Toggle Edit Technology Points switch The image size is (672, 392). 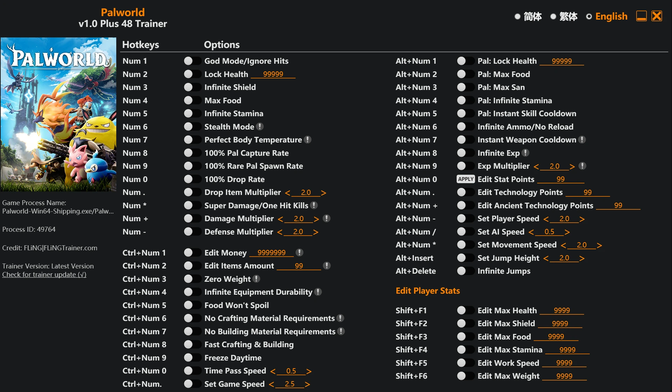(x=465, y=192)
